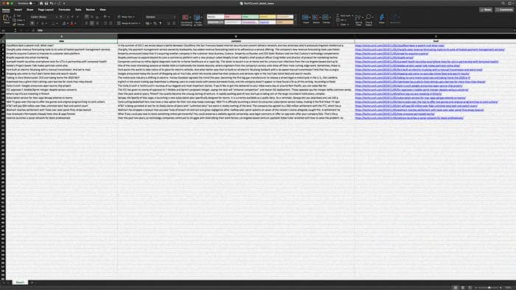The width and height of the screenshot is (516, 290).
Task: Click the Save icon in title bar
Action: pyautogui.click(x=46, y=3)
